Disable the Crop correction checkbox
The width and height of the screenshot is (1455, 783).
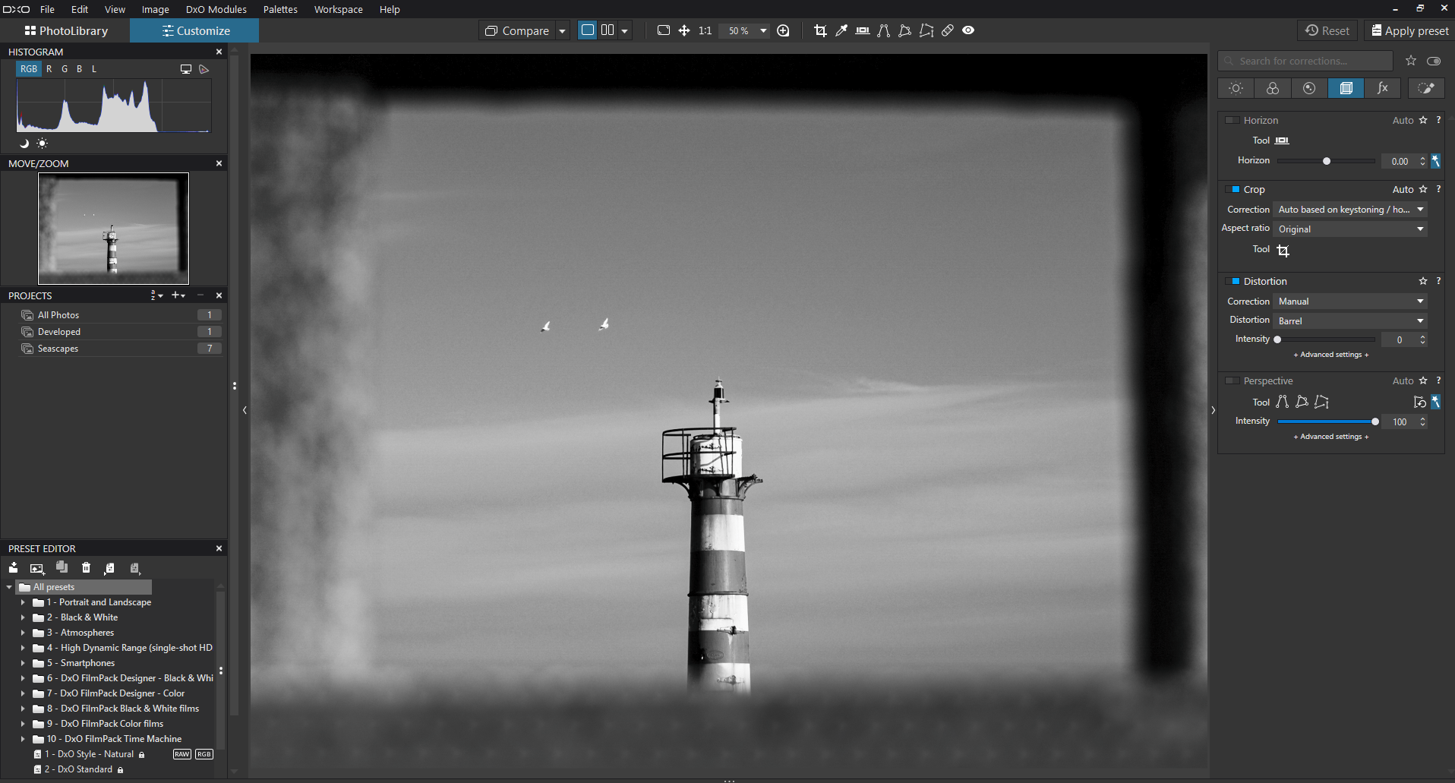click(1234, 189)
